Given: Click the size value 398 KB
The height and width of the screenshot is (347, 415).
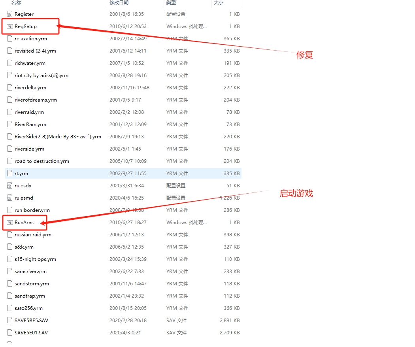Looking at the screenshot, I should 232,235.
